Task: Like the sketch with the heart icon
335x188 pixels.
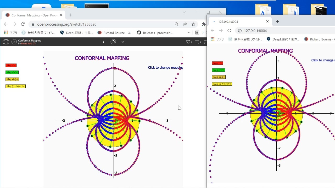Action: coord(188,42)
